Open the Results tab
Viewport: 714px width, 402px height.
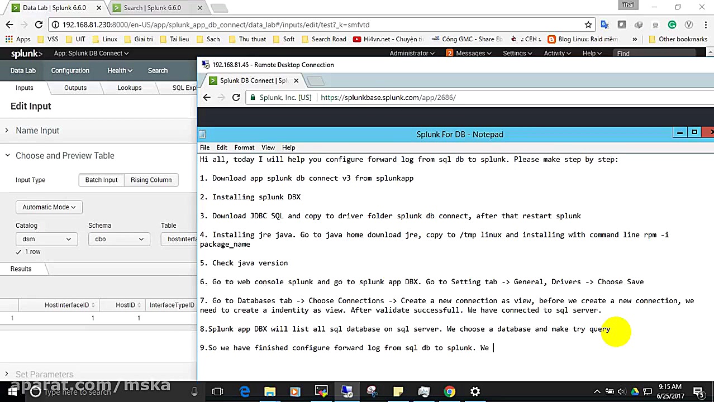coord(21,269)
